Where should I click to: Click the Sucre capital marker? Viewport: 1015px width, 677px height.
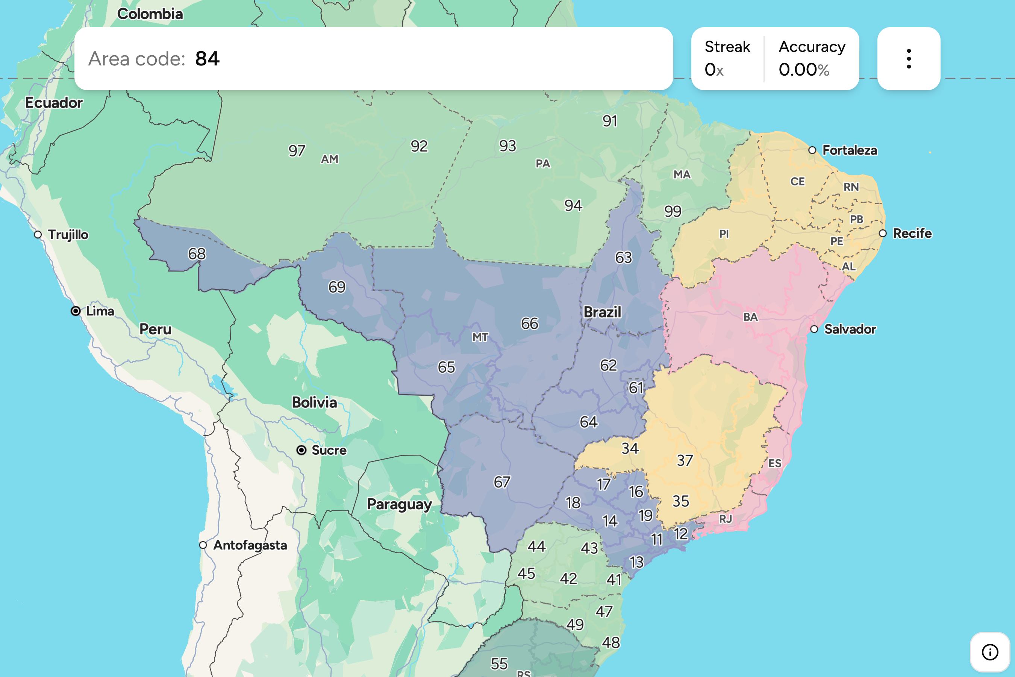pos(301,450)
